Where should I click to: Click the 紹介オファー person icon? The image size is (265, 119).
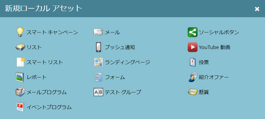193,77
